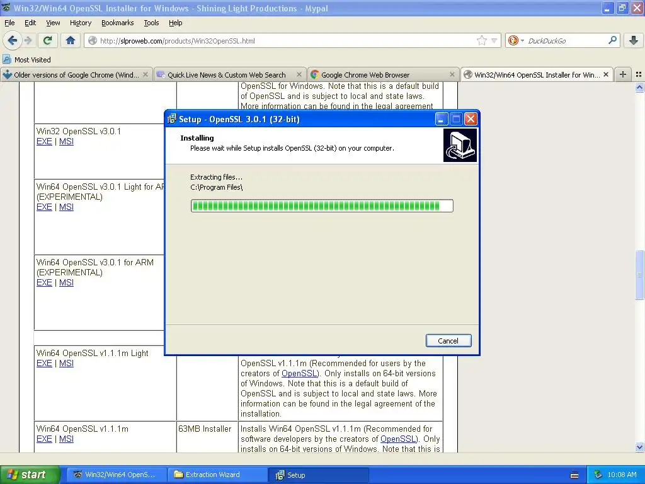
Task: Open the File menu
Action: (9, 23)
